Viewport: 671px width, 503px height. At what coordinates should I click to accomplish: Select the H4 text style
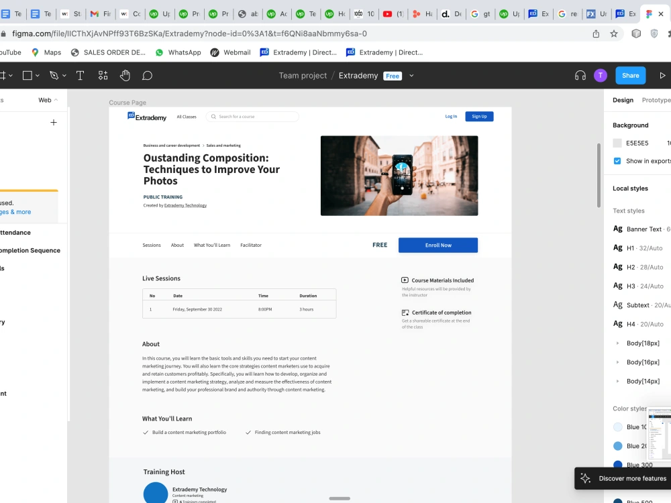click(638, 324)
